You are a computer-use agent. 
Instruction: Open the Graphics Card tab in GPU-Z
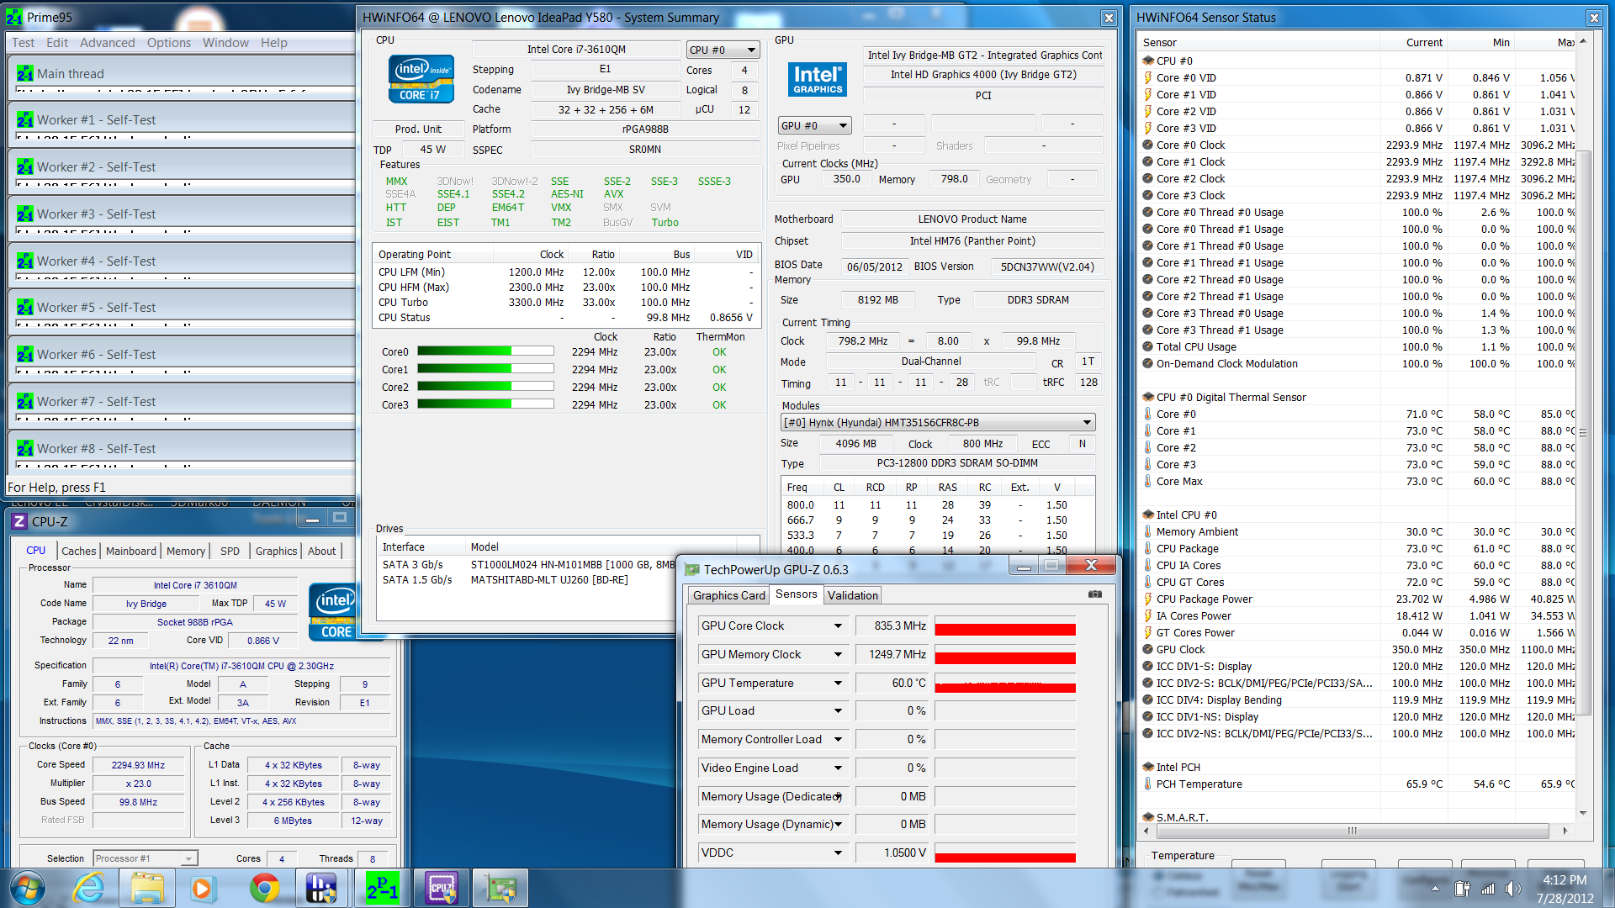point(728,595)
